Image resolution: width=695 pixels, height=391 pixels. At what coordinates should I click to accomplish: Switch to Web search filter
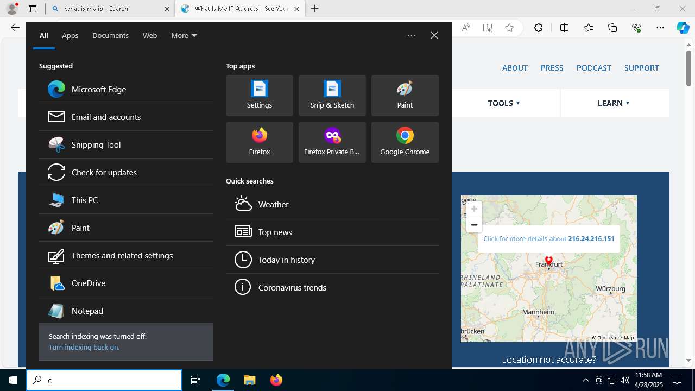[x=150, y=35]
